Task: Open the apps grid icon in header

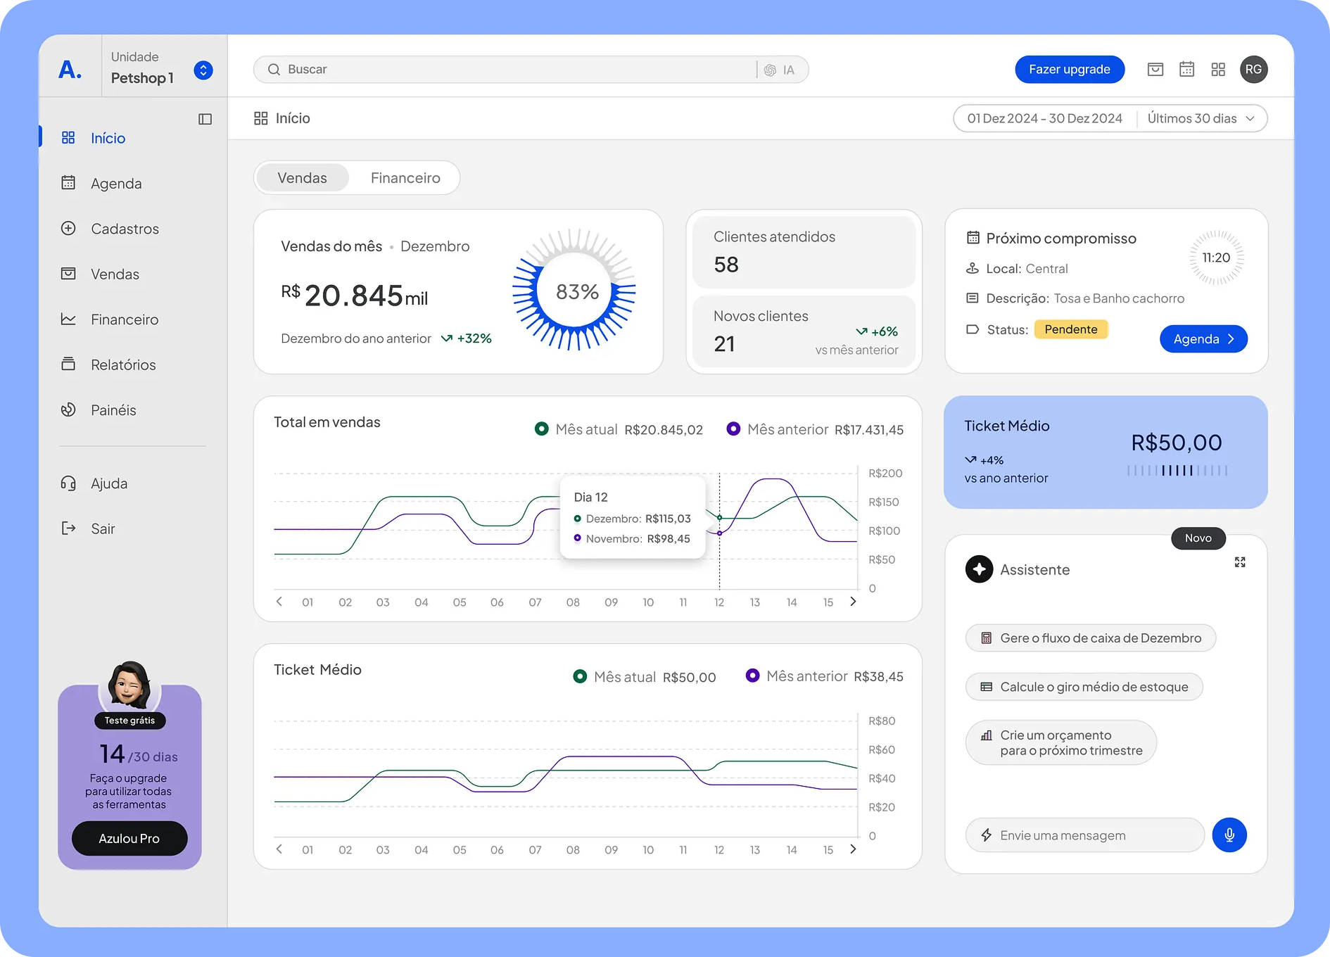Action: [1218, 69]
